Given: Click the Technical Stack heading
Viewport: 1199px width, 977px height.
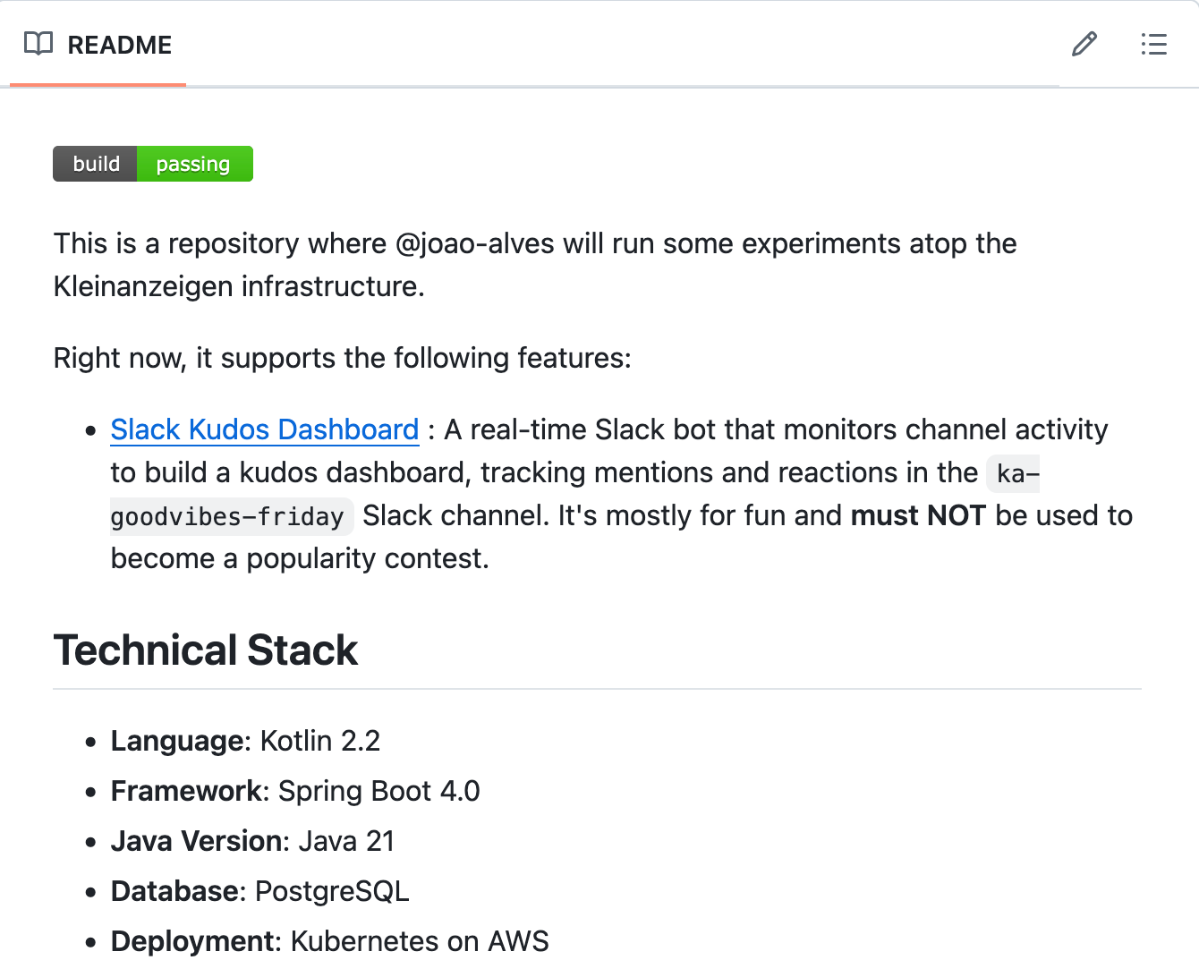Looking at the screenshot, I should (x=206, y=650).
